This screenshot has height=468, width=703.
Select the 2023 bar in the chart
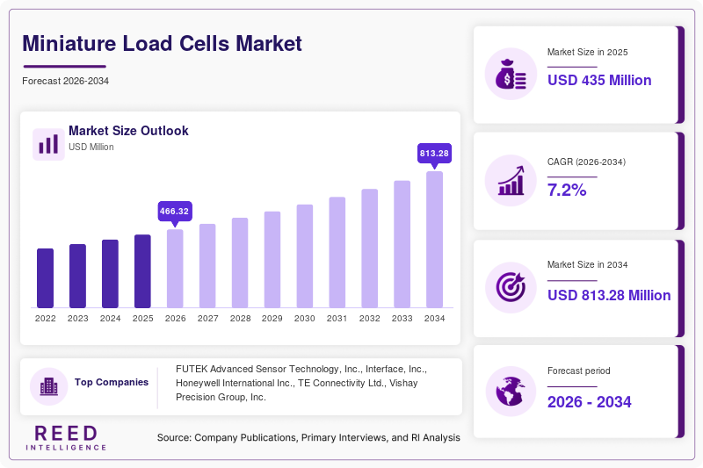click(77, 276)
